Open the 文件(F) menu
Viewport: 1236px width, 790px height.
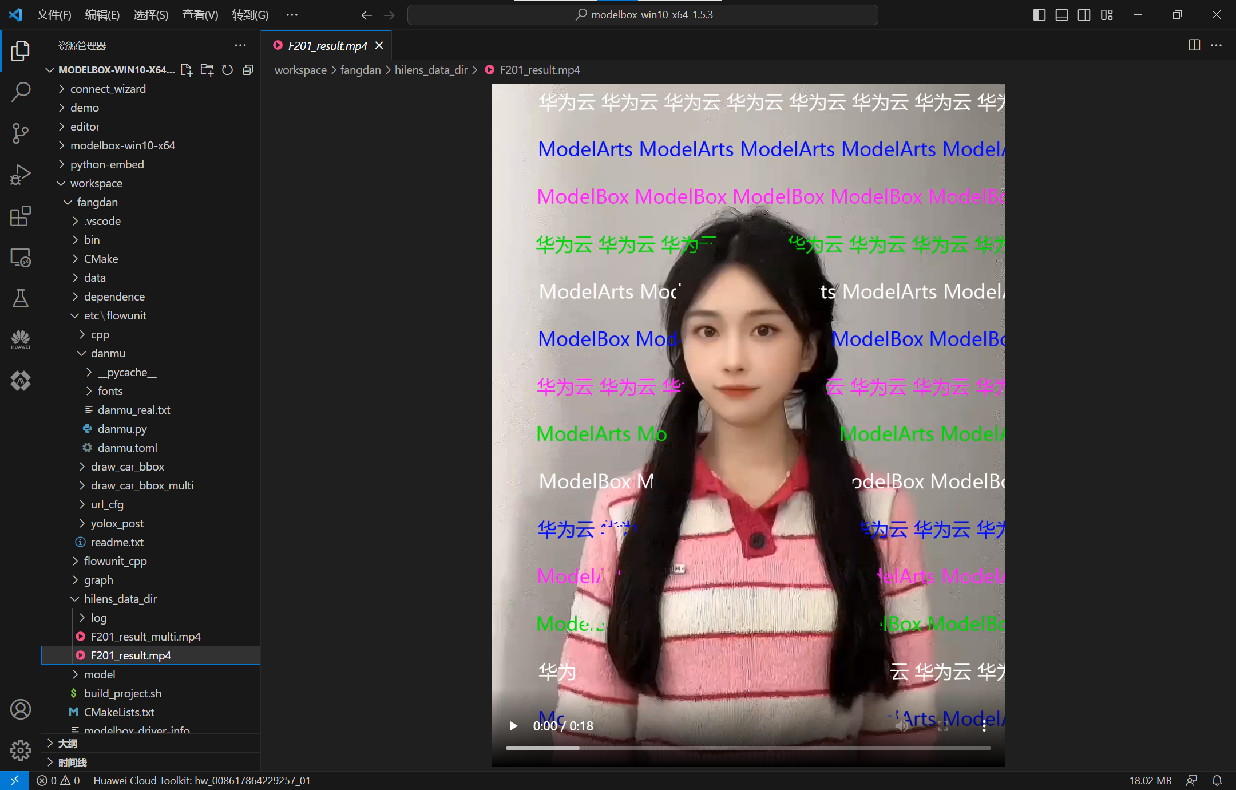tap(54, 15)
